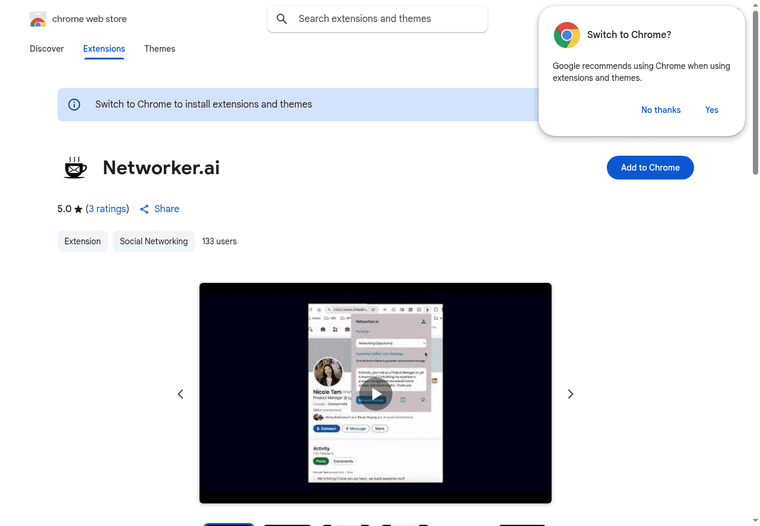Click the Add to Chrome button
760x526 pixels.
point(650,168)
